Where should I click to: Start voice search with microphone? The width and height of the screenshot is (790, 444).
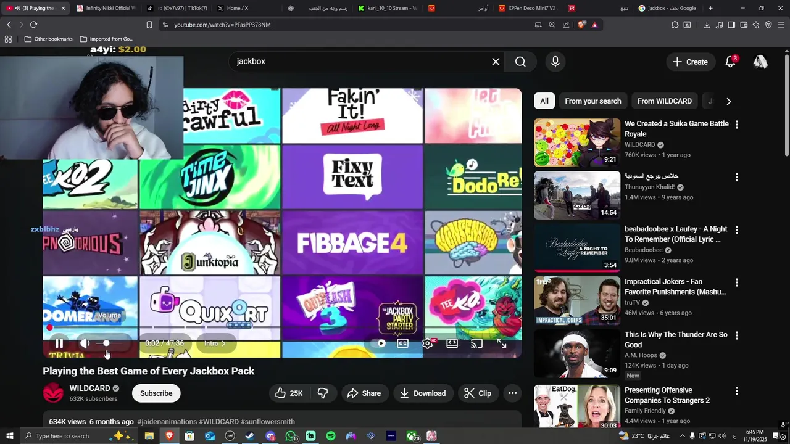(555, 62)
